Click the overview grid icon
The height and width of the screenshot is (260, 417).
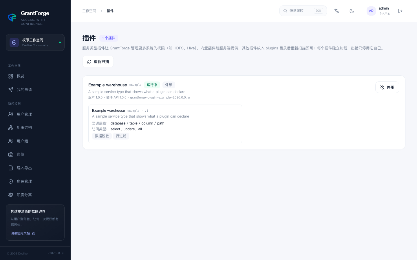point(11,76)
